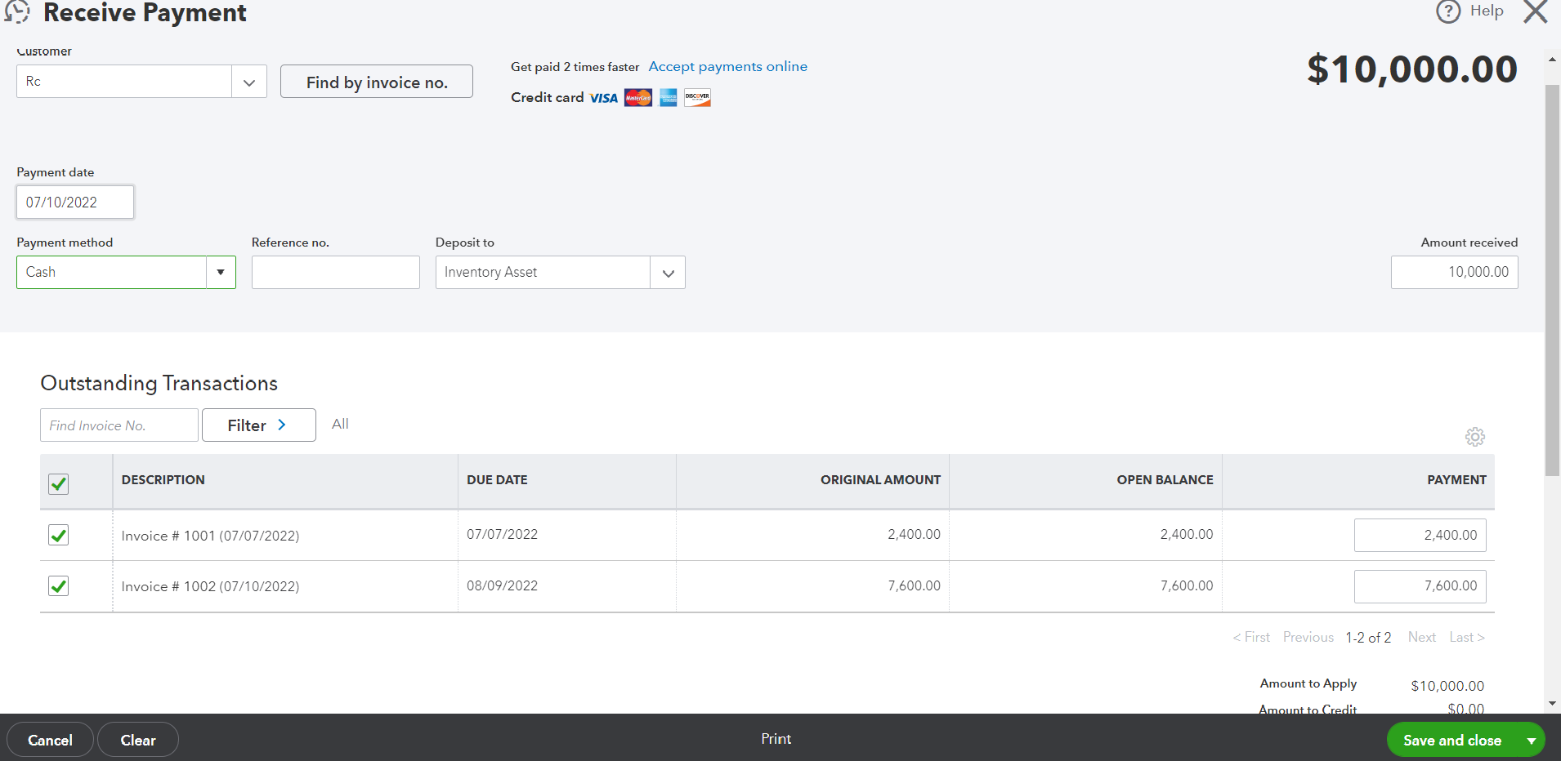The image size is (1561, 761).
Task: Open the Payment method dropdown arrow
Action: [x=221, y=272]
